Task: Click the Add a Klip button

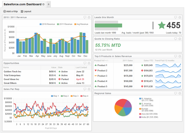Action: point(11,11)
